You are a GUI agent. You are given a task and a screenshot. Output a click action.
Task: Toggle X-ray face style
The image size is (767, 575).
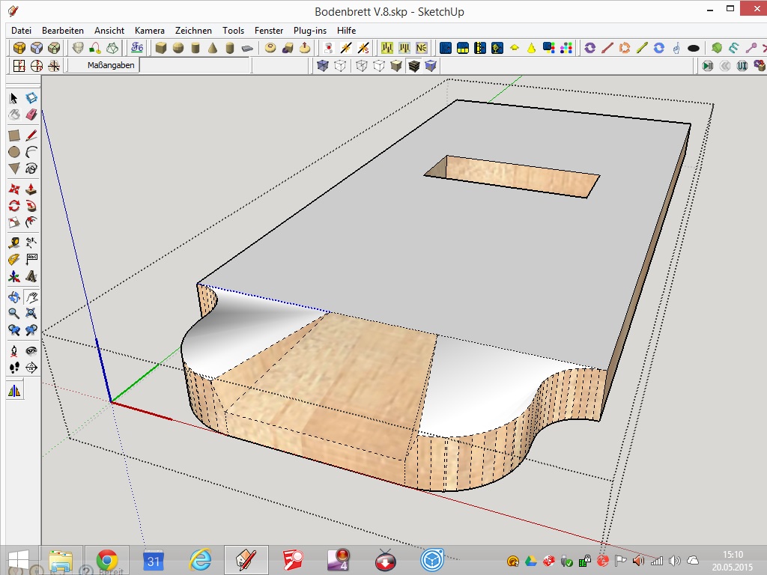click(x=323, y=66)
